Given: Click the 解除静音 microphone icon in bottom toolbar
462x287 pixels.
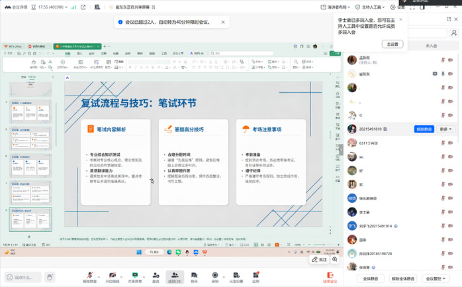Looking at the screenshot, I should click(x=90, y=274).
